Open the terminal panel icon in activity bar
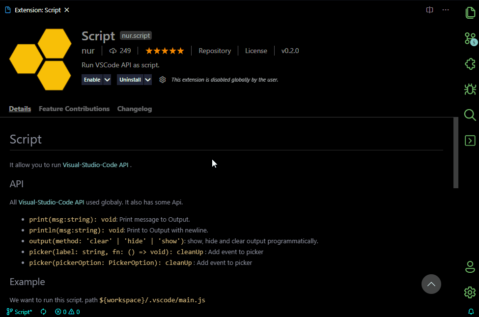 470,141
